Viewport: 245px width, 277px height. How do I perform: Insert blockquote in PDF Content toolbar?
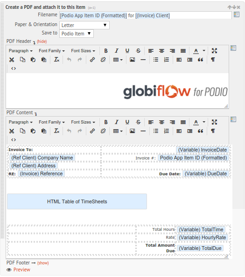tap(201, 131)
